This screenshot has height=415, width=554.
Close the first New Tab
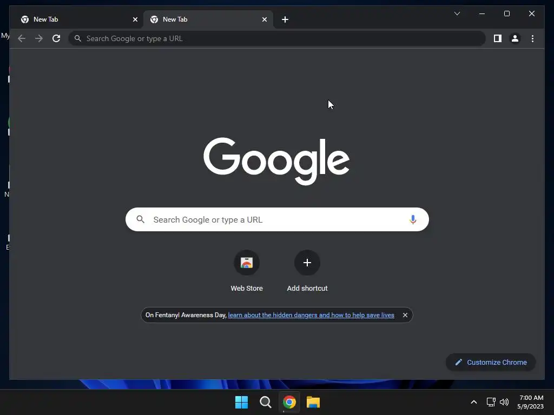[135, 19]
